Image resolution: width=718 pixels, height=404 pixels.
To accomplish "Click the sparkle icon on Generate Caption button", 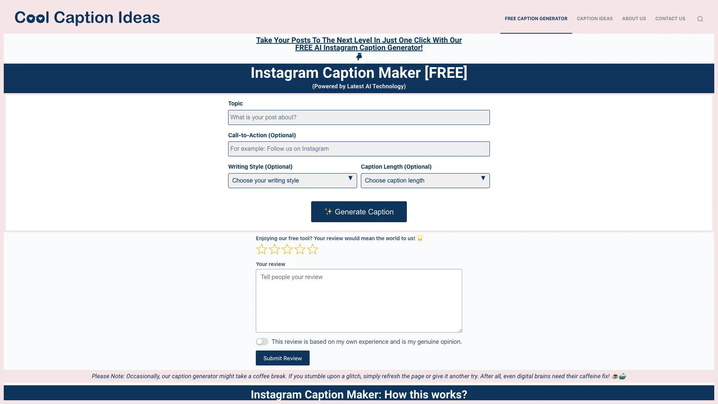I will click(x=327, y=211).
